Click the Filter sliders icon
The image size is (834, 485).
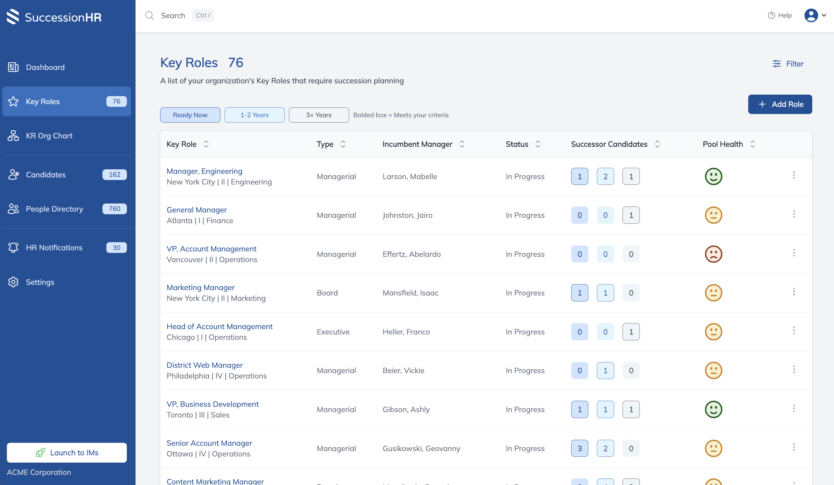(x=777, y=63)
